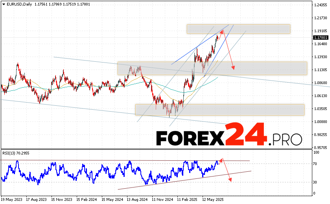Select the middle gray support zone rectangle
This screenshot has width=330, height=204.
[212, 68]
